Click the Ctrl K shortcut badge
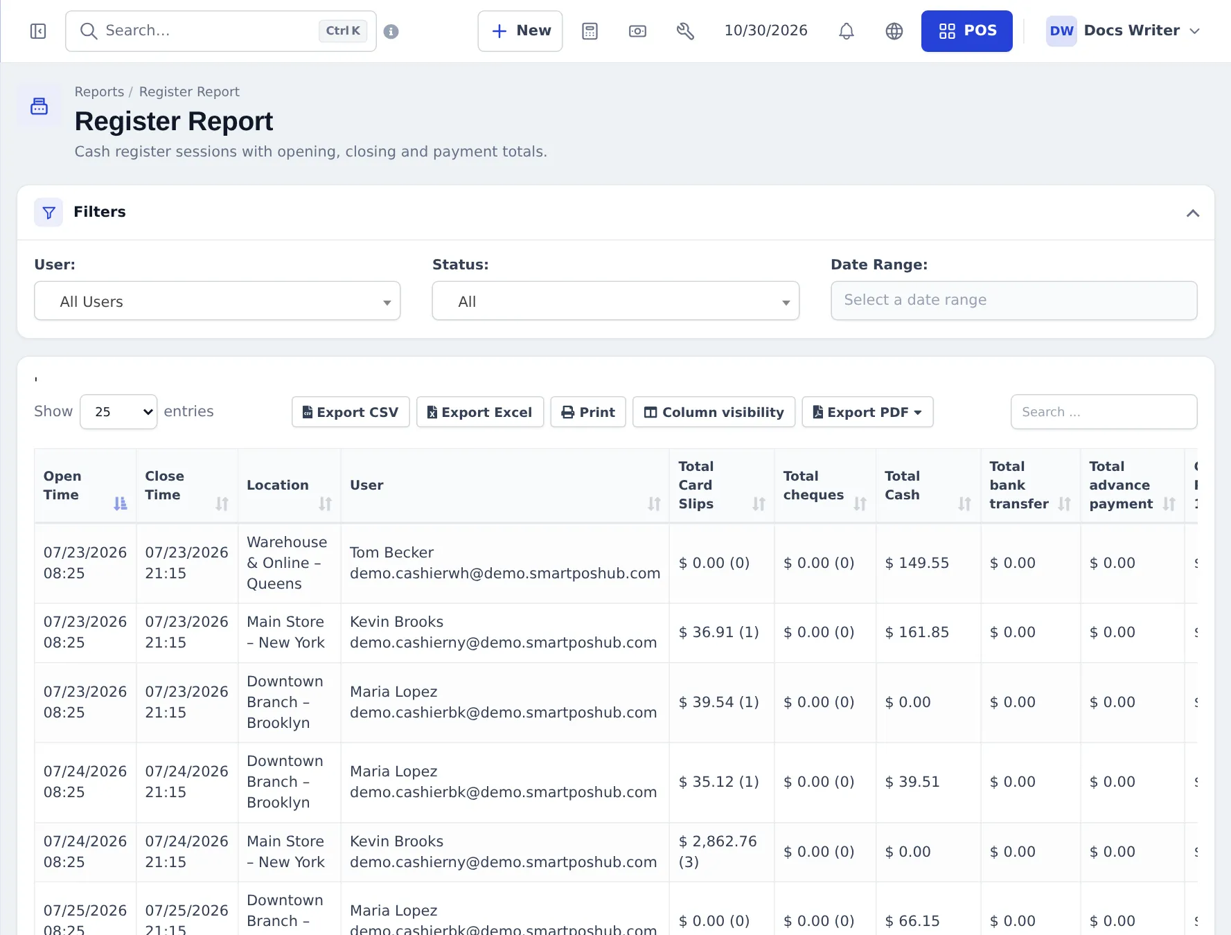 [343, 31]
